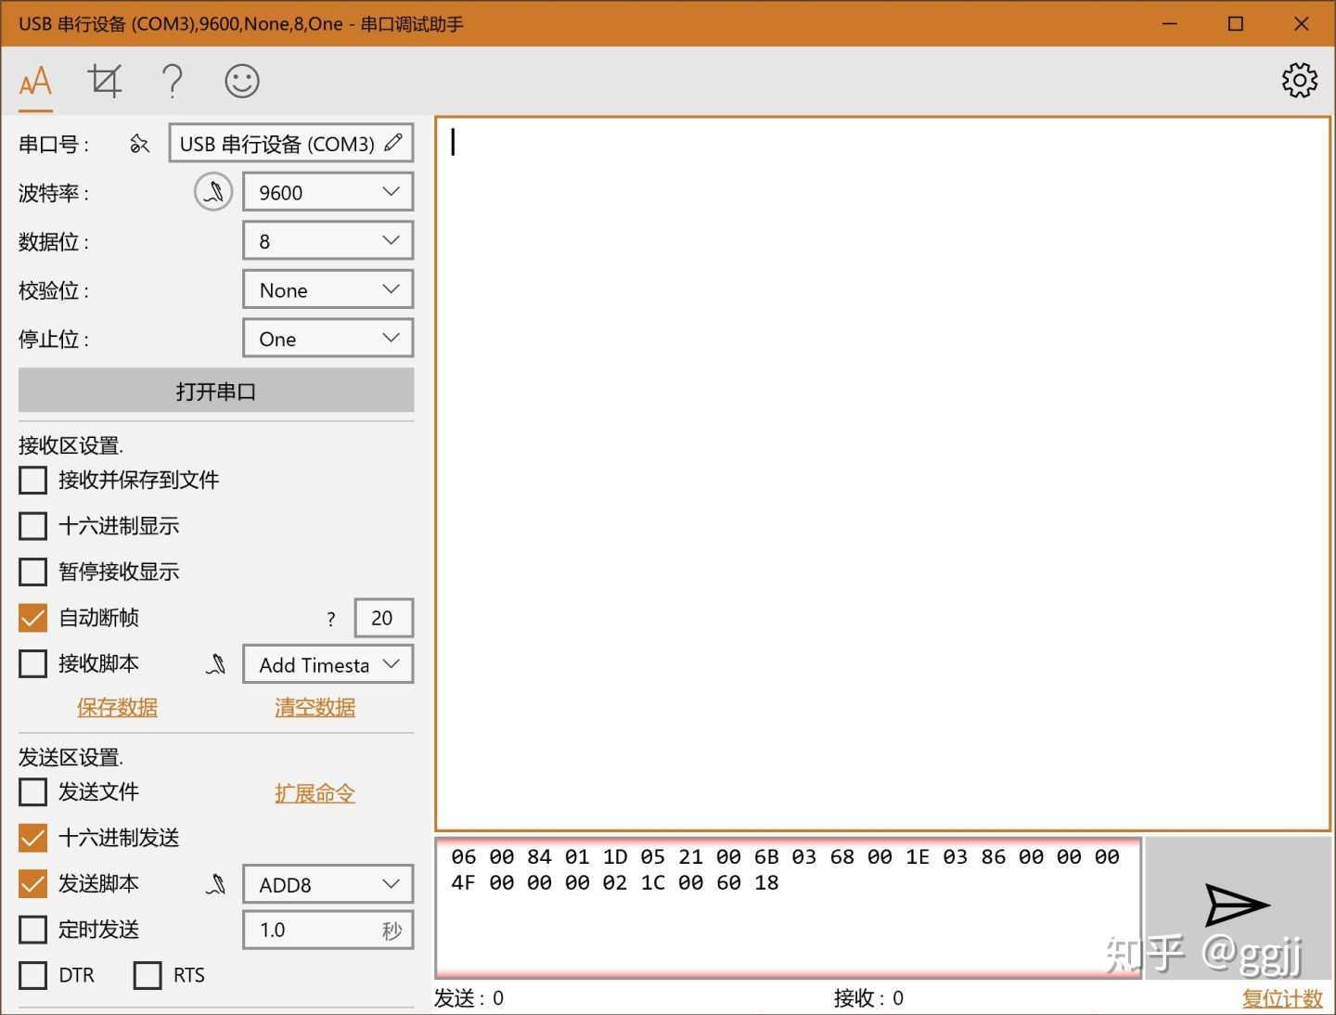Image resolution: width=1336 pixels, height=1015 pixels.
Task: Click the font size AA icon
Action: pyautogui.click(x=35, y=82)
